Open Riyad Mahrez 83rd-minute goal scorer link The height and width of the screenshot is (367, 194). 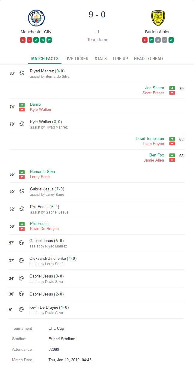click(42, 71)
